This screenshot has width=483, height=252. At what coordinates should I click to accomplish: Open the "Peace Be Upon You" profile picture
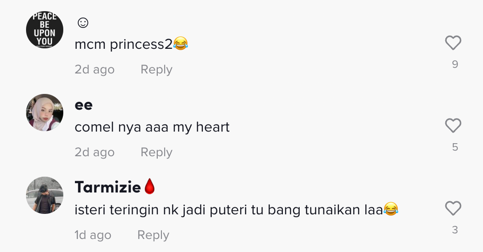coord(45,30)
